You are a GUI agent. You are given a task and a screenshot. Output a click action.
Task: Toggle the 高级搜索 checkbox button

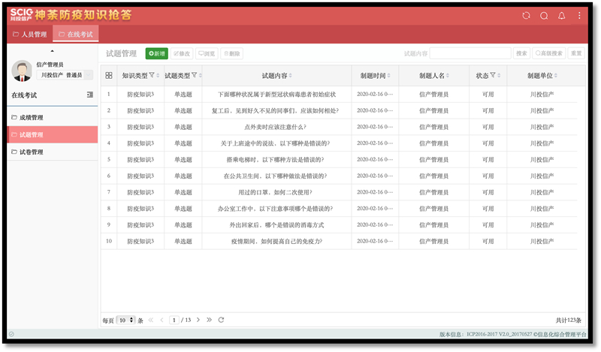click(548, 53)
